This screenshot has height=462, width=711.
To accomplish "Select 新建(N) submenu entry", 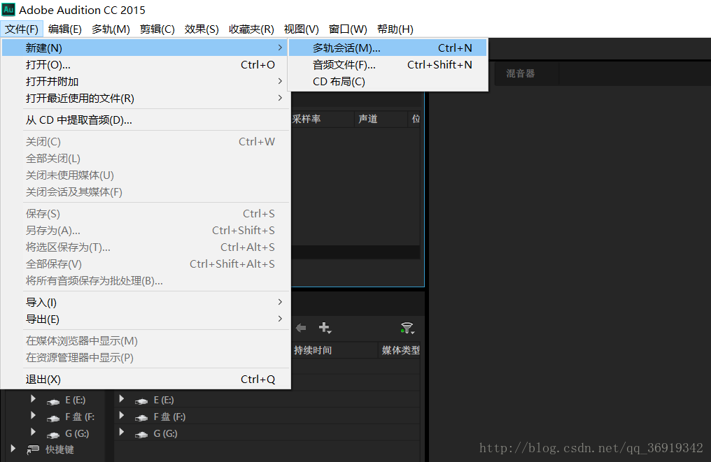I will coord(144,48).
